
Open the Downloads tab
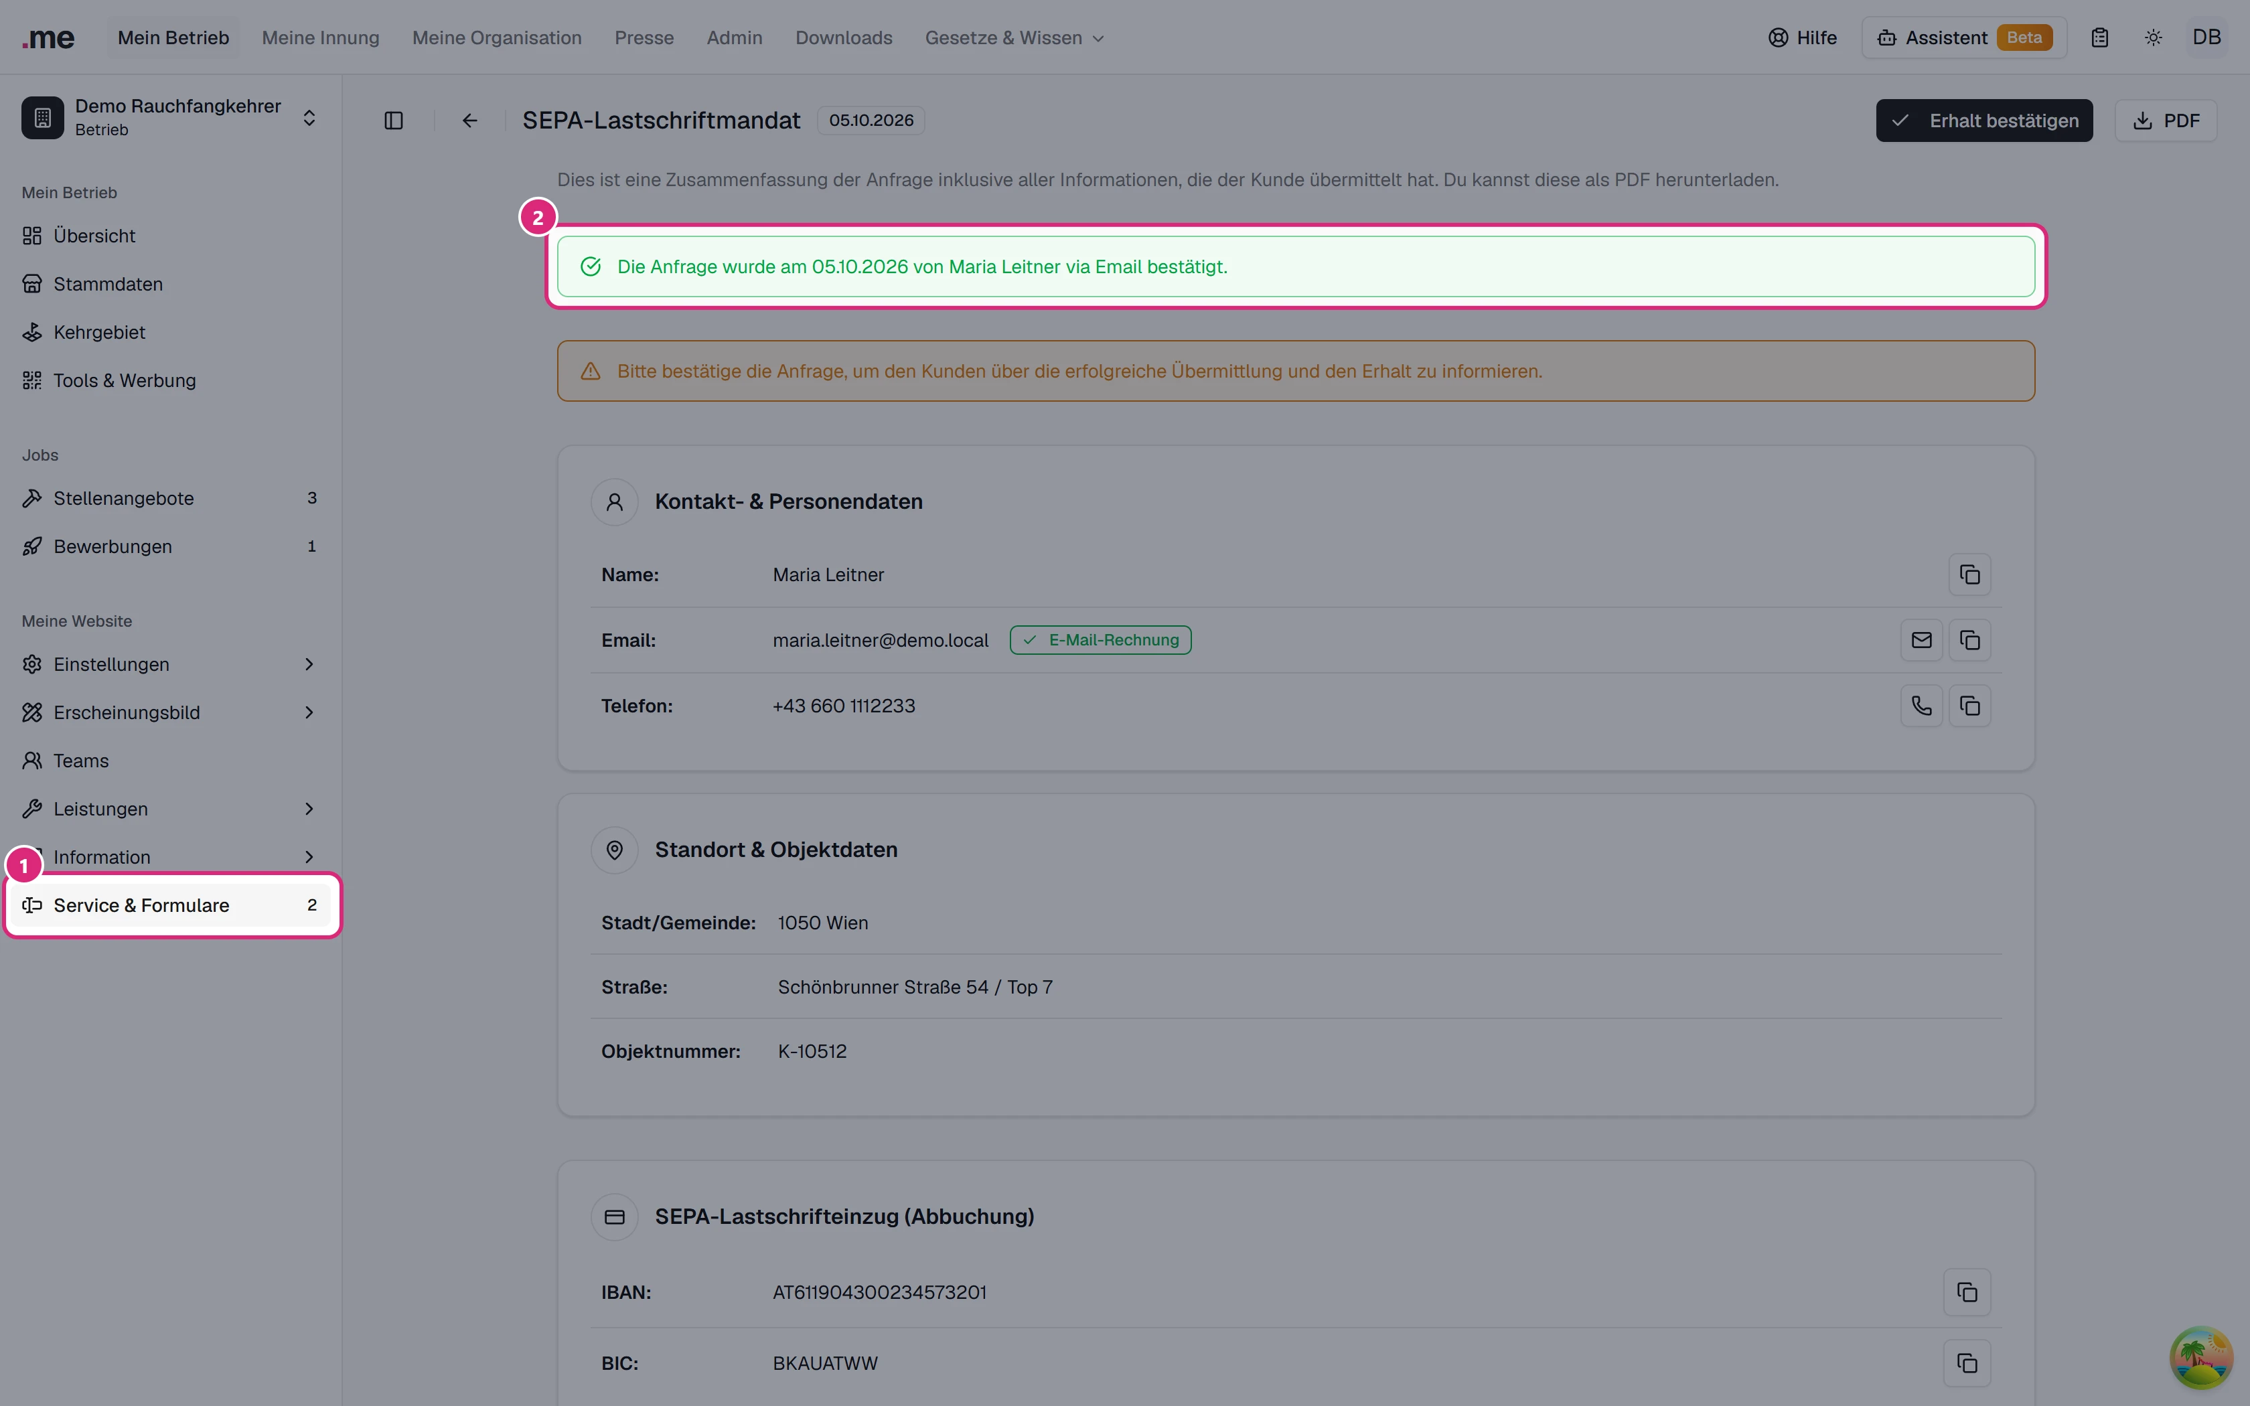tap(843, 38)
